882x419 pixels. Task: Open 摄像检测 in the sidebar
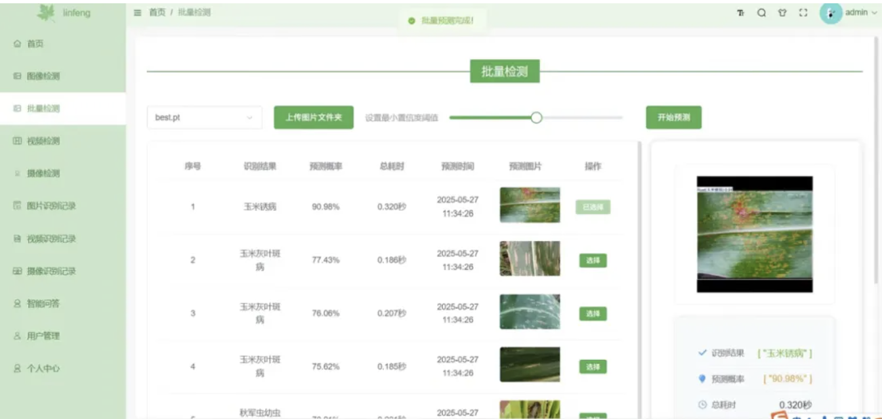pos(63,173)
